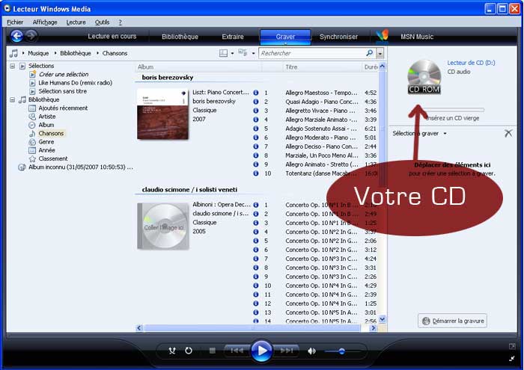Clear burn list with the X icon
Image resolution: width=524 pixels, height=370 pixels.
[x=508, y=133]
